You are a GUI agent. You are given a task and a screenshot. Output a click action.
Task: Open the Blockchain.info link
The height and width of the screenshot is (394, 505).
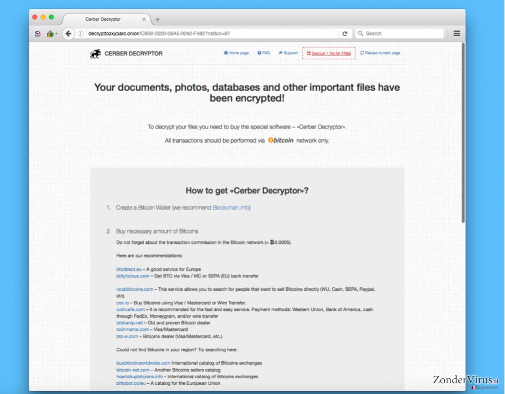[231, 208]
